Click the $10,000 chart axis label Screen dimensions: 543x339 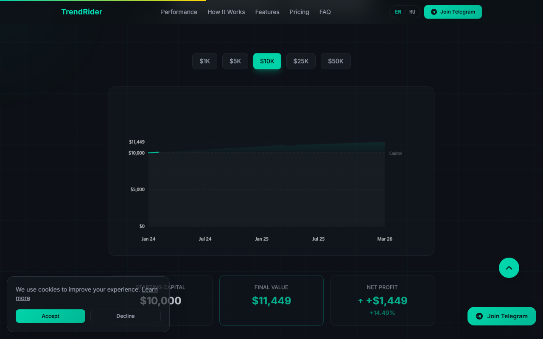coord(137,153)
